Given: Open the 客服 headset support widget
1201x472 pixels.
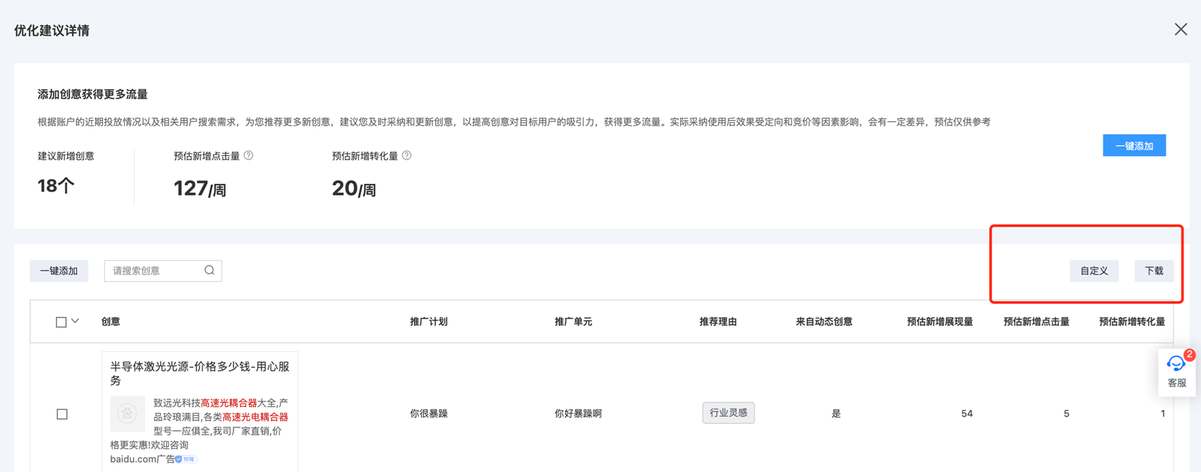Looking at the screenshot, I should pos(1176,371).
